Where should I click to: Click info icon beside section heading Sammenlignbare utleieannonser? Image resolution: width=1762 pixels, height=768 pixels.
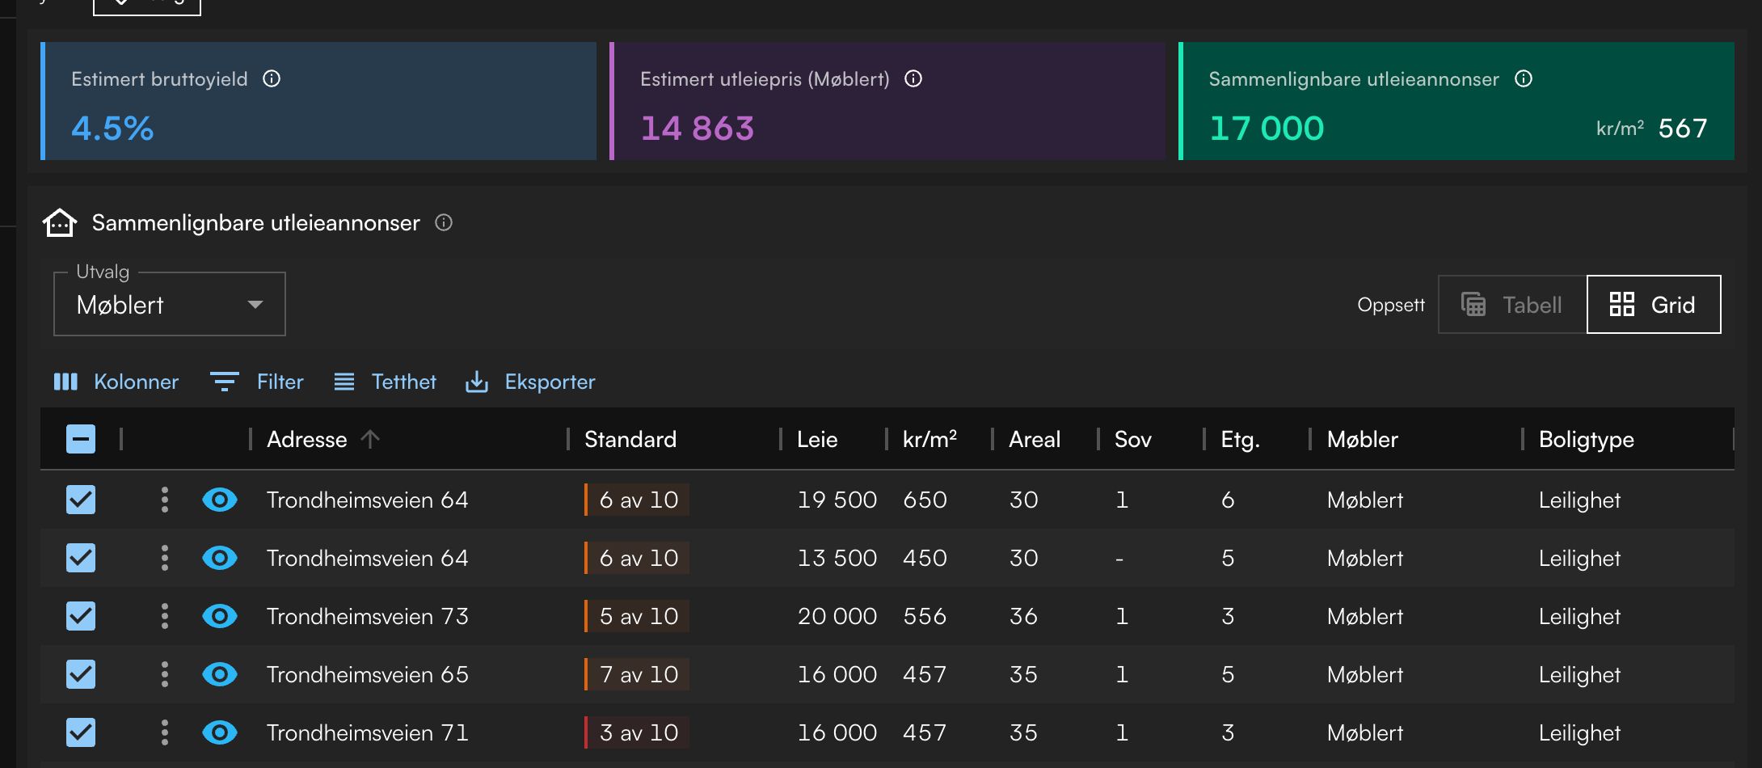tap(444, 222)
